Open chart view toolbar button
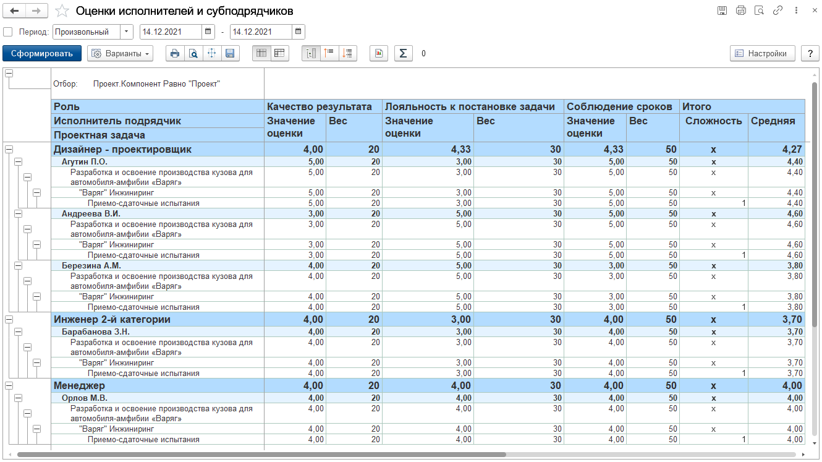Screen dimensions: 822x462 point(379,53)
